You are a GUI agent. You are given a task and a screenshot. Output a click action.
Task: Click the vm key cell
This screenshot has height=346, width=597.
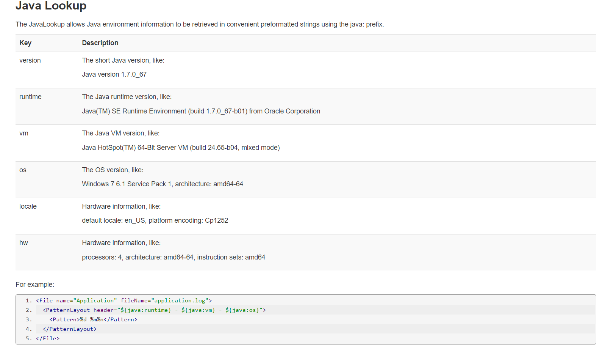pyautogui.click(x=24, y=133)
